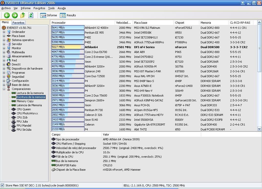Click the green Back arrow toolbar icon
Screen dimensions: 262x189
[7, 15]
